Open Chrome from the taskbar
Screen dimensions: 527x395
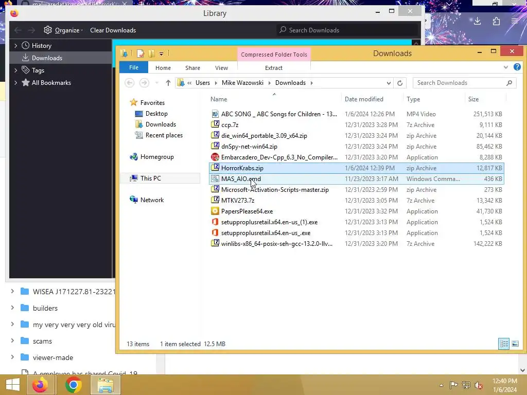click(73, 385)
